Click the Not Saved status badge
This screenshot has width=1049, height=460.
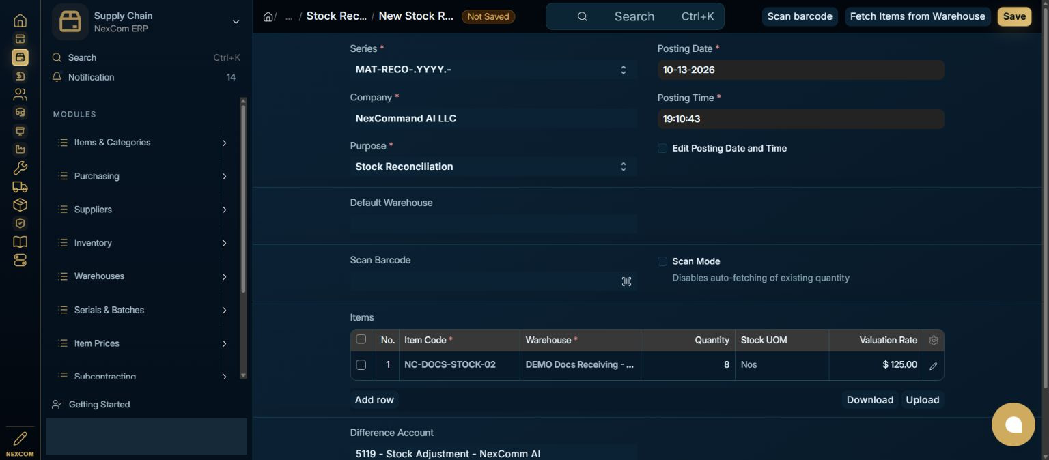tap(488, 16)
